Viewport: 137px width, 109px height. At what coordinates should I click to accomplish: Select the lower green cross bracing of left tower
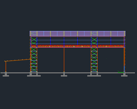pos(34,60)
